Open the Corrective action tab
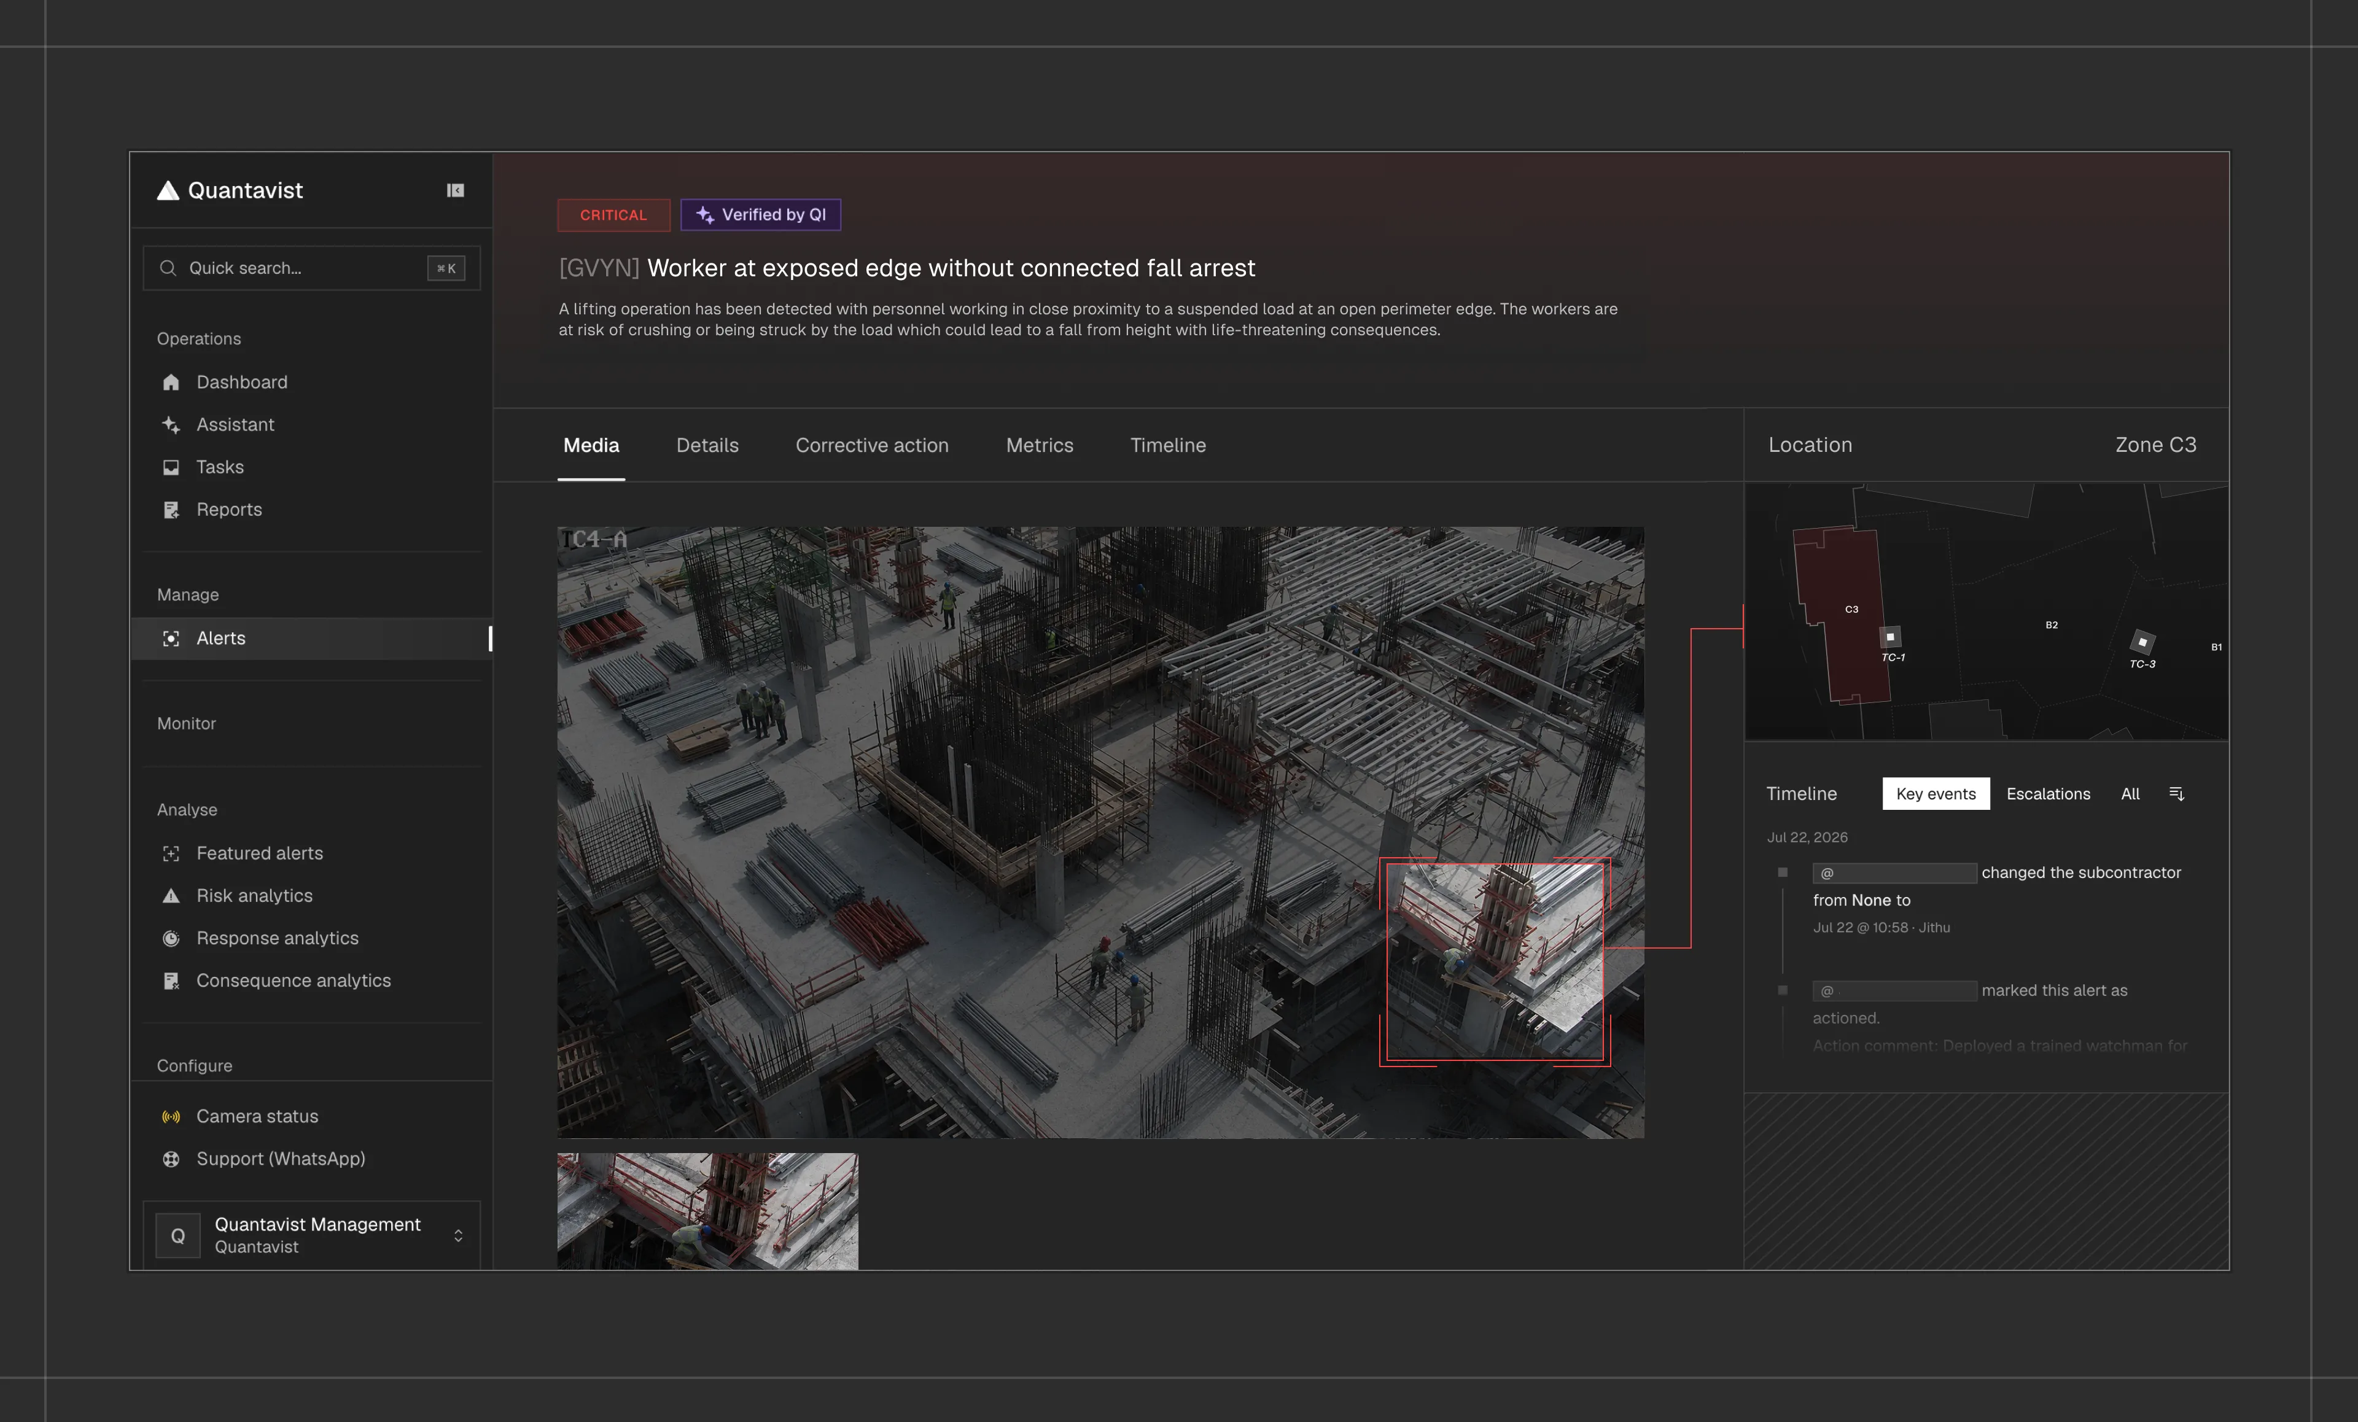The width and height of the screenshot is (2358, 1422). [x=872, y=445]
